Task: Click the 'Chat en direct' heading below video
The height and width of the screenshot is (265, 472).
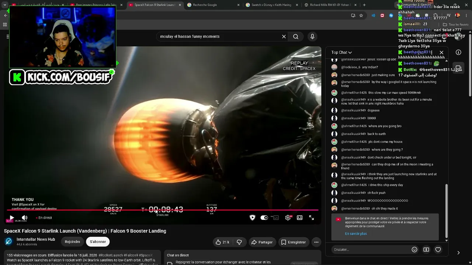Action: click(x=178, y=255)
